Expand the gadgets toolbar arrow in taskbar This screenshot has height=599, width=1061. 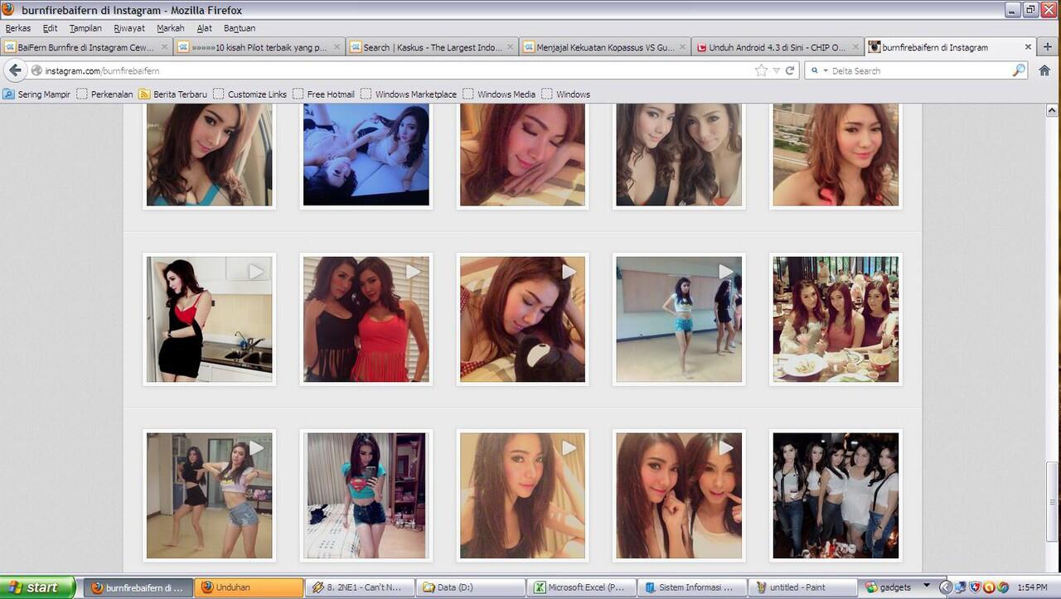pyautogui.click(x=927, y=586)
